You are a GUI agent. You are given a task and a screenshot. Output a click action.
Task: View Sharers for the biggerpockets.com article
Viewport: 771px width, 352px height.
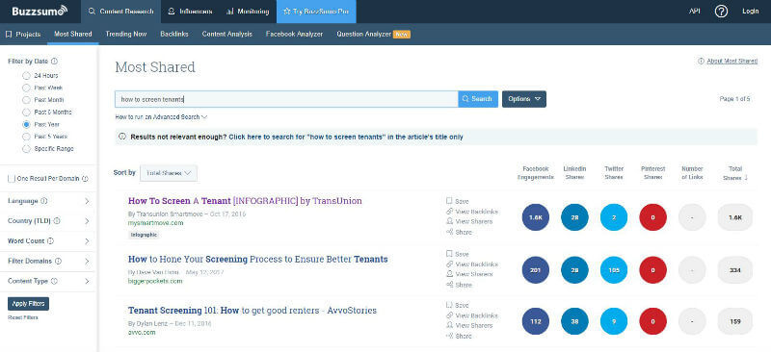469,274
